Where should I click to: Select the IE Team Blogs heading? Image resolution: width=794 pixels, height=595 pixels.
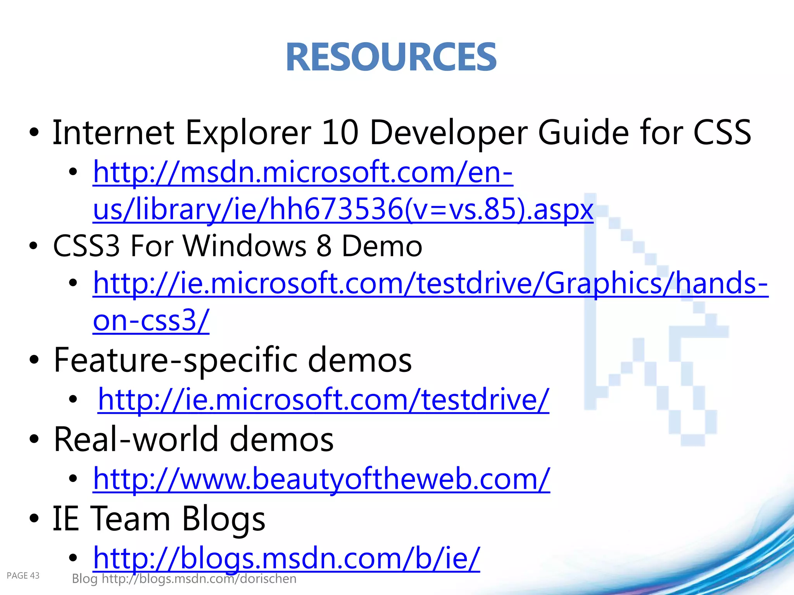[x=159, y=518]
